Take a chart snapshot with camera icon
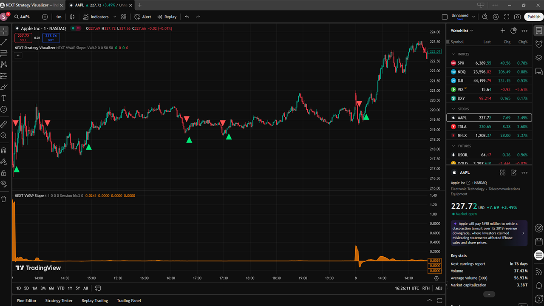This screenshot has height=306, width=544. click(x=517, y=17)
